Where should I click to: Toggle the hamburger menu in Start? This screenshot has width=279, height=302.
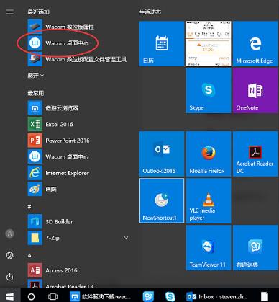[x=9, y=12]
